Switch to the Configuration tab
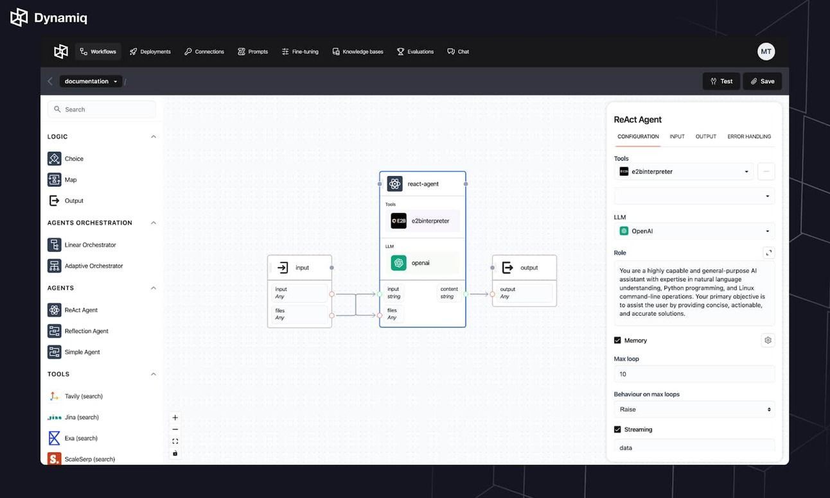The image size is (830, 498). 638,137
